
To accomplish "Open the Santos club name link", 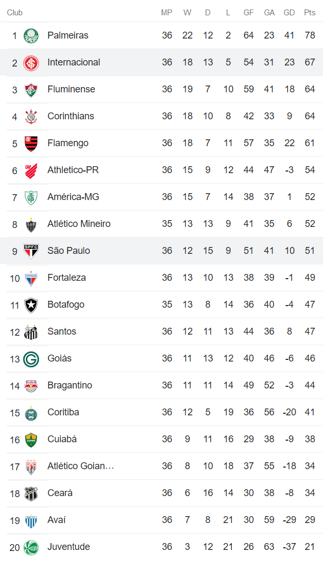I will click(62, 331).
